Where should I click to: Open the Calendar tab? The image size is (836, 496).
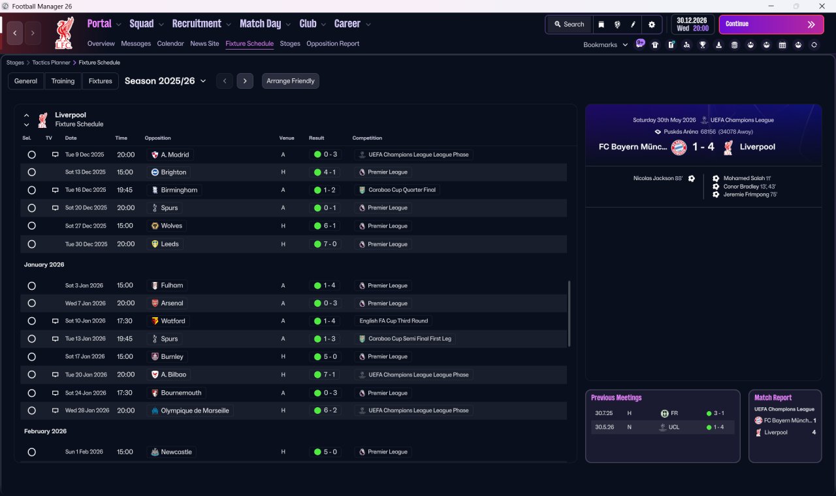pos(170,44)
